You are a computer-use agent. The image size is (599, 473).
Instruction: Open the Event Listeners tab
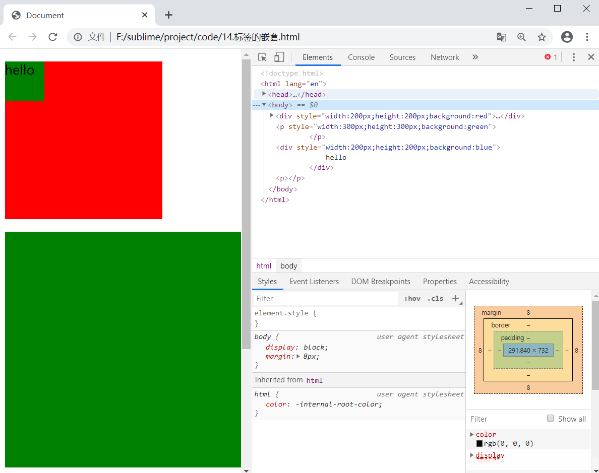(314, 282)
